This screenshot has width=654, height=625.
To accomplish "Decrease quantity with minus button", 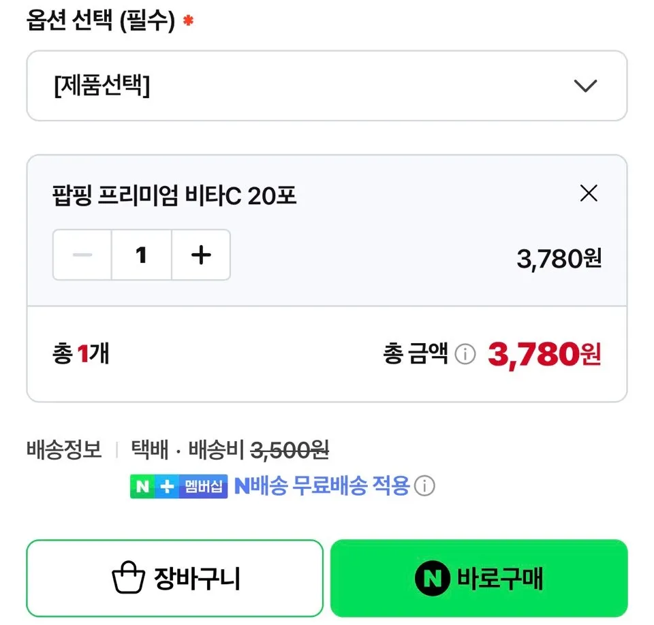I will pyautogui.click(x=82, y=255).
